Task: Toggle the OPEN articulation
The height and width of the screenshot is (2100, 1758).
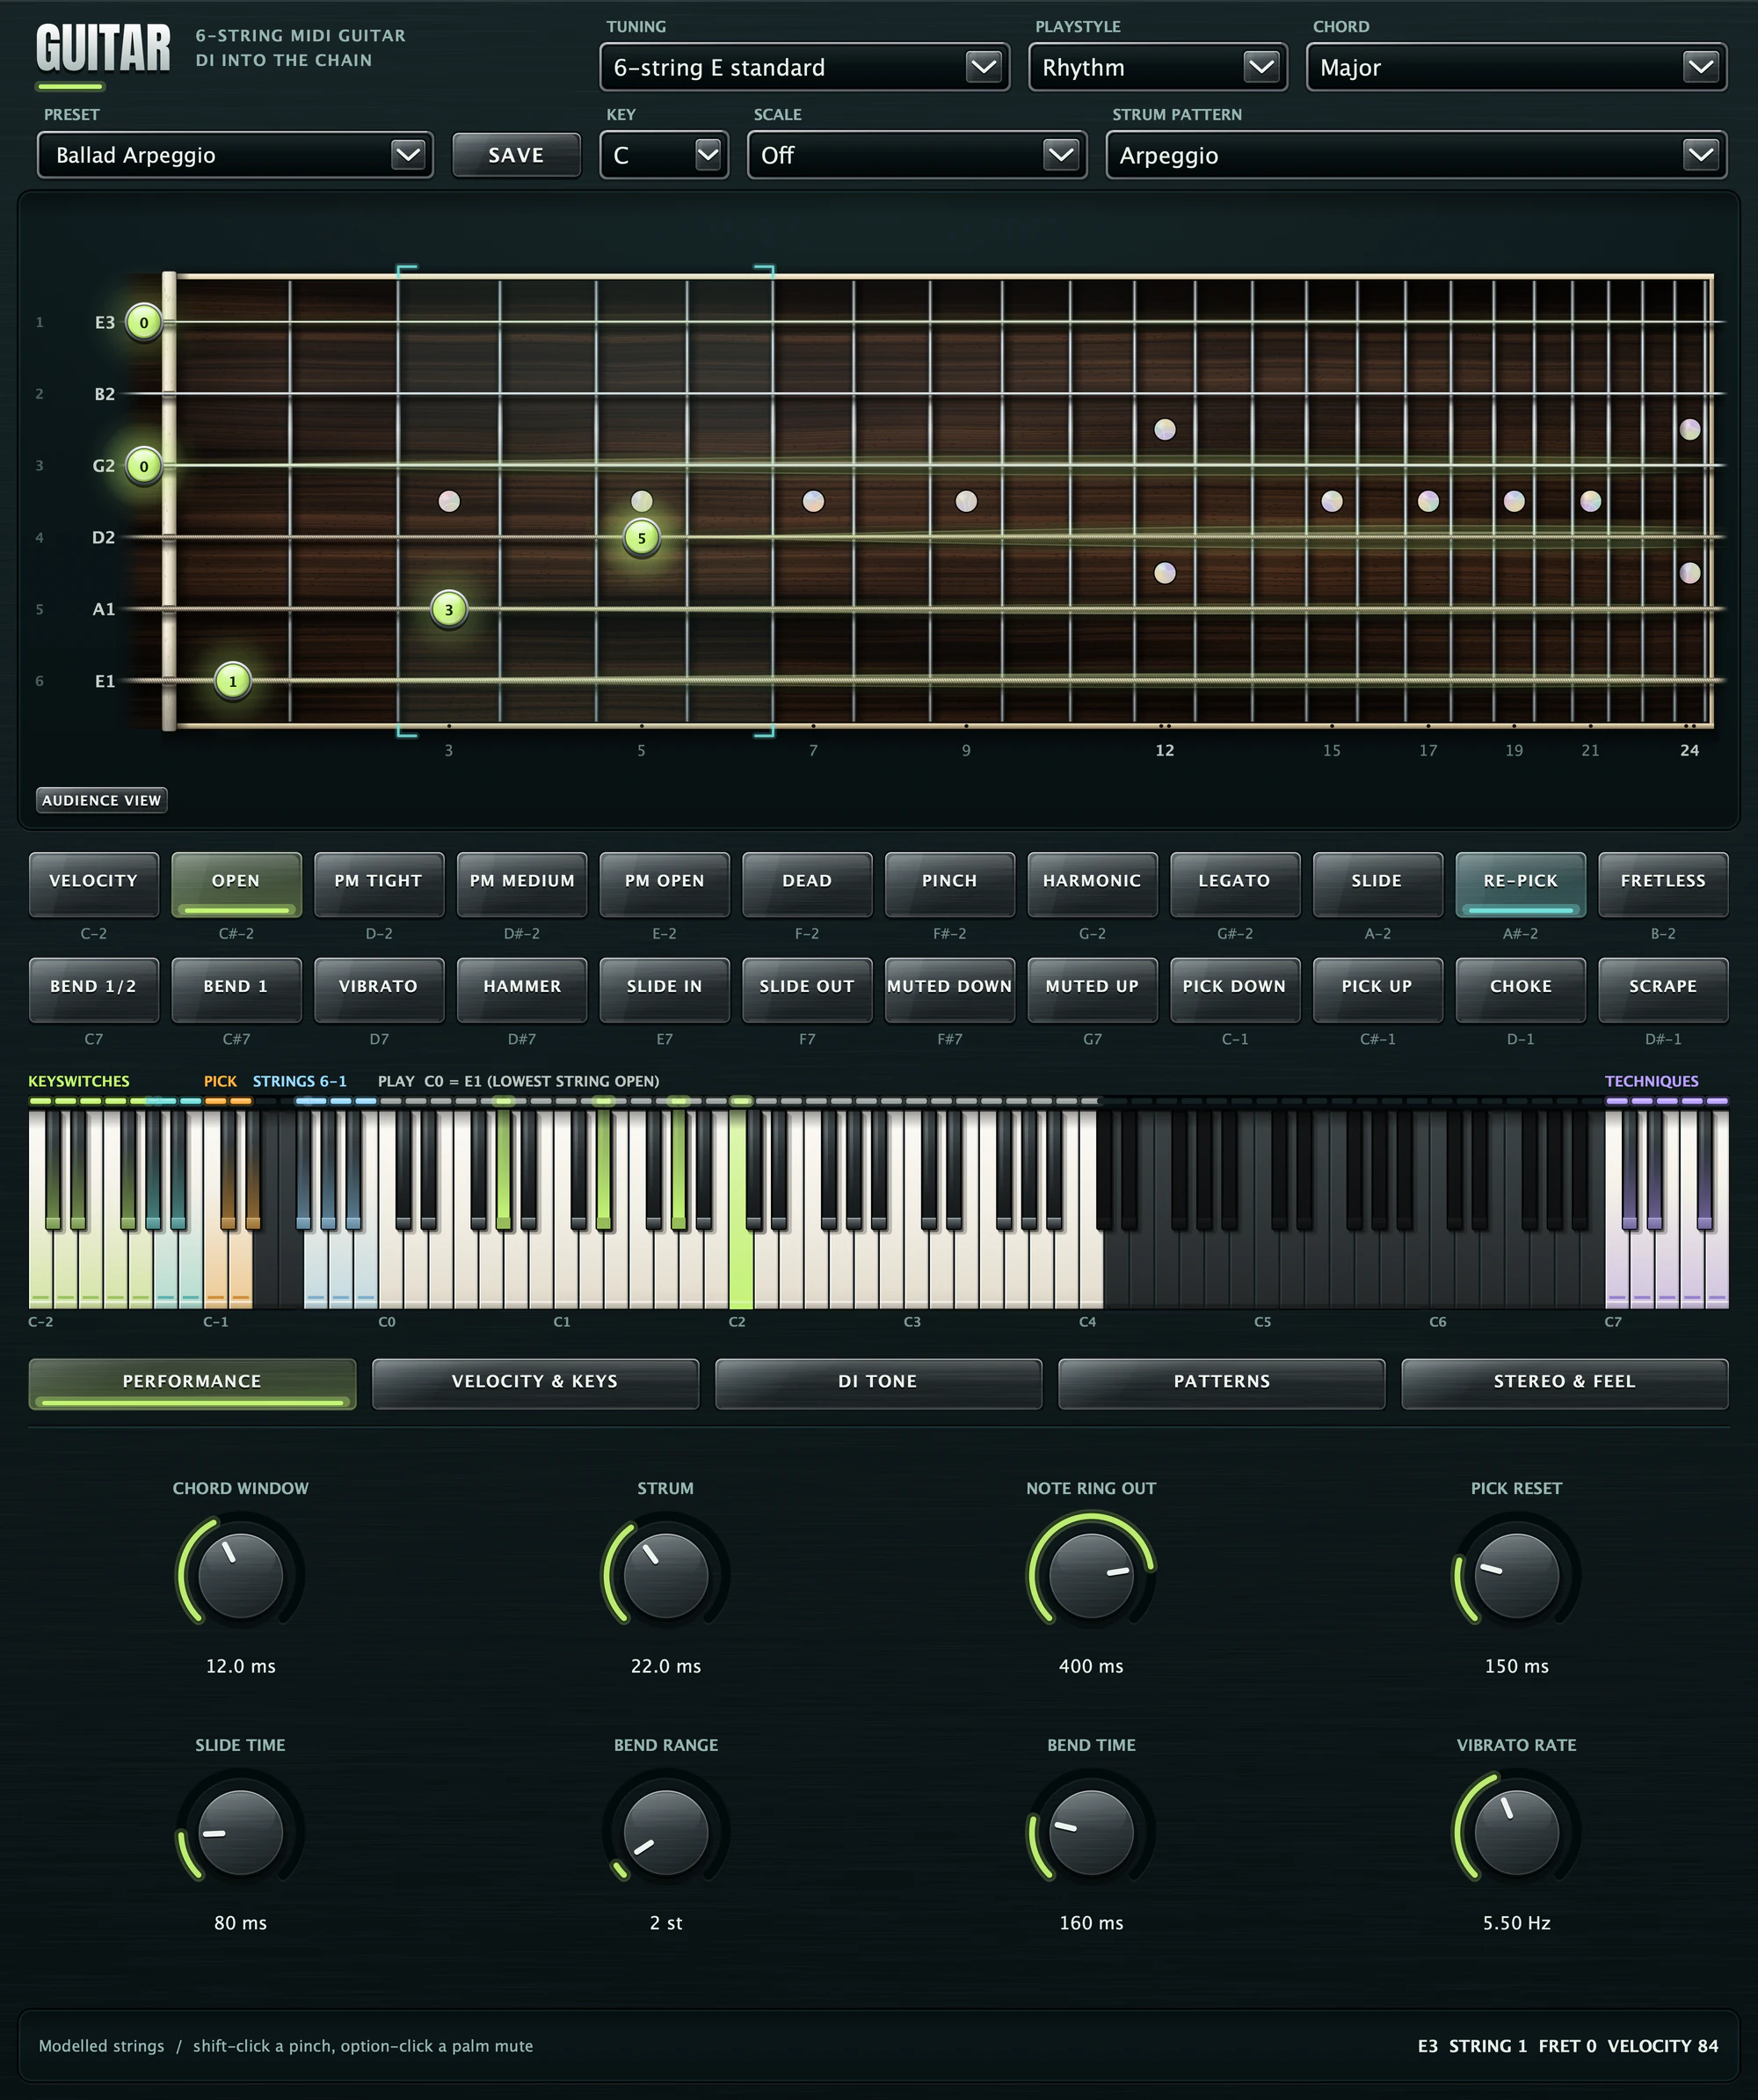Action: pyautogui.click(x=236, y=884)
